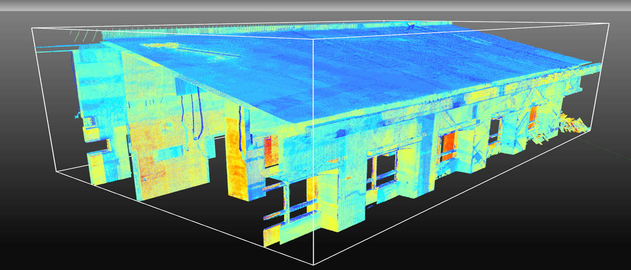Click the front bottom corner of bounding box
631x270 pixels.
314,264
